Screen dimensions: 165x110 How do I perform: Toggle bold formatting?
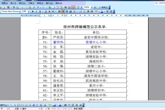point(33,12)
